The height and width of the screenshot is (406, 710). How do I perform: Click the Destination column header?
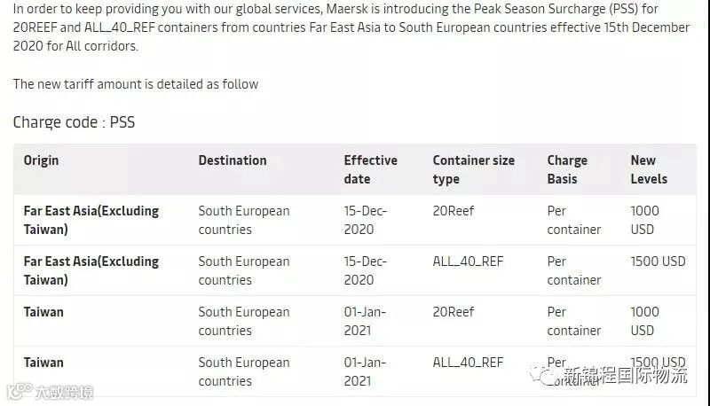(232, 160)
